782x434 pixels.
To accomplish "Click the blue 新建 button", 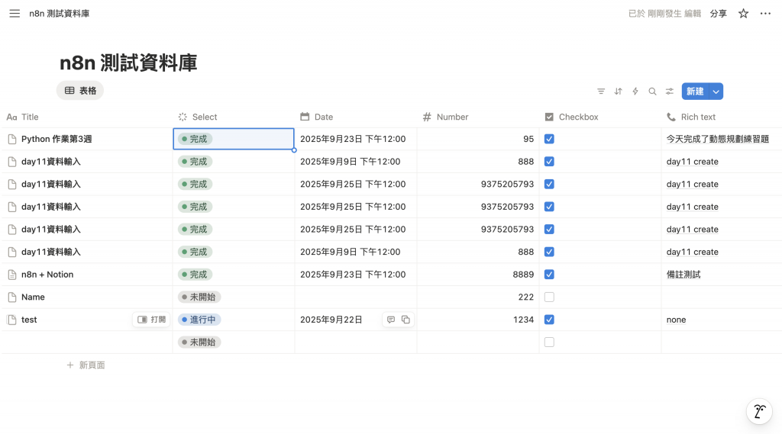I will pyautogui.click(x=695, y=92).
